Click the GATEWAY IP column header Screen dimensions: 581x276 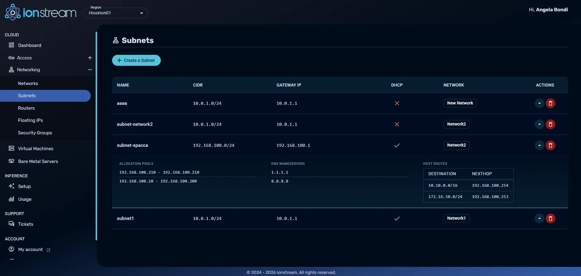pos(289,85)
